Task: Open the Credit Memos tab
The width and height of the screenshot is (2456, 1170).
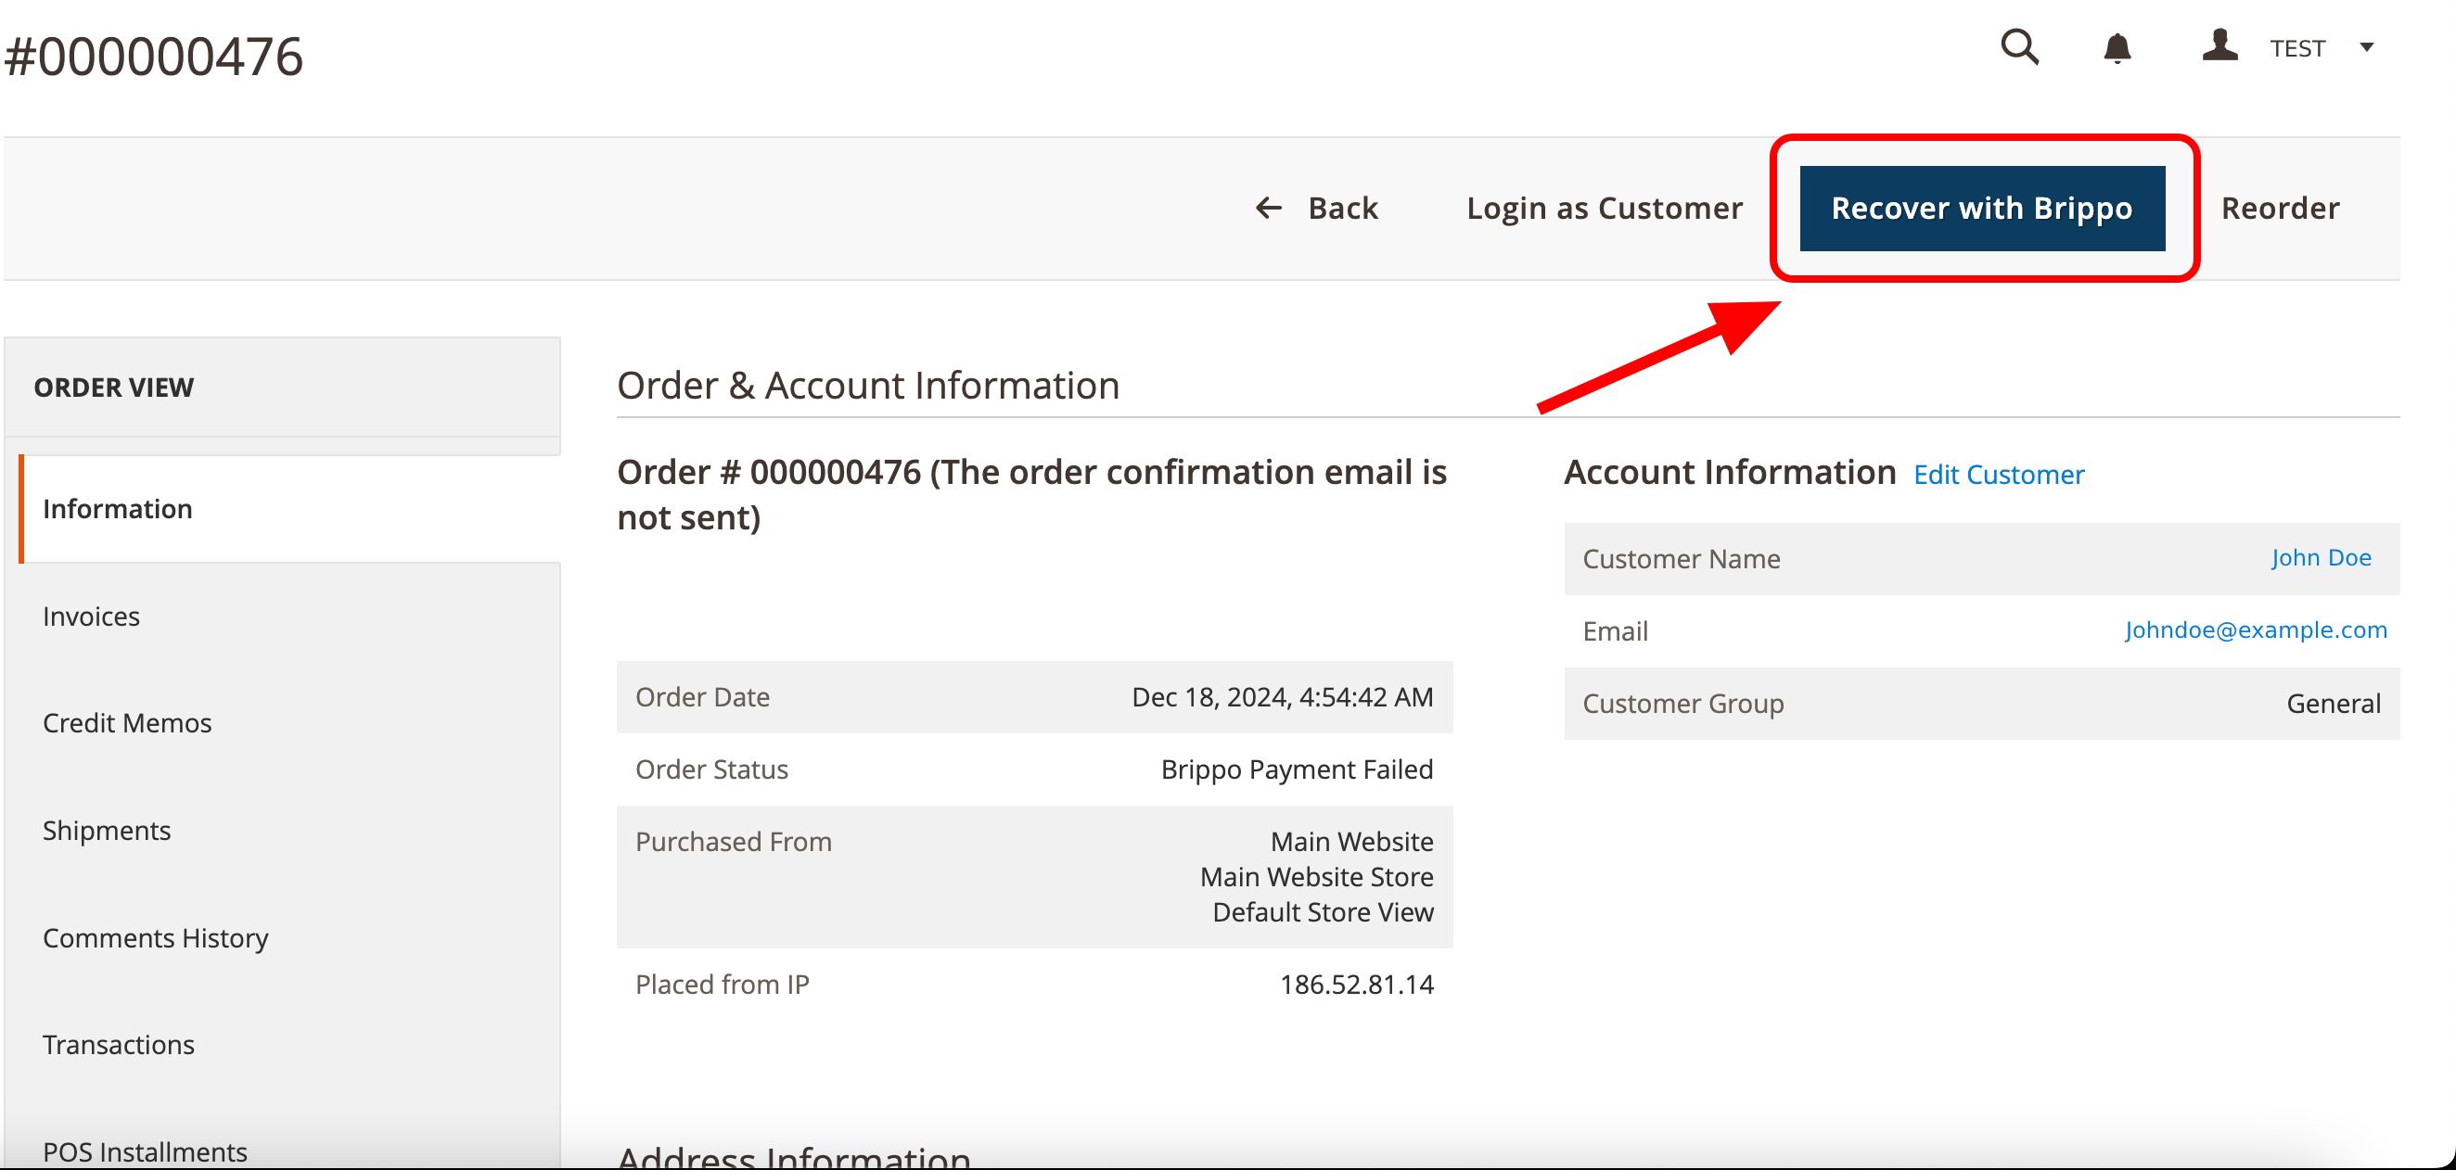Action: 127,723
